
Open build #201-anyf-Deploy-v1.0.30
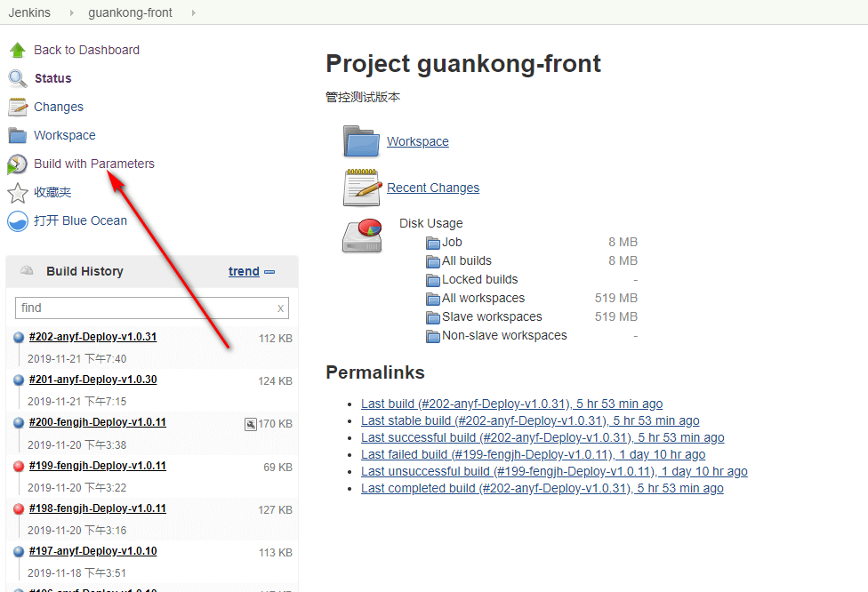[93, 380]
